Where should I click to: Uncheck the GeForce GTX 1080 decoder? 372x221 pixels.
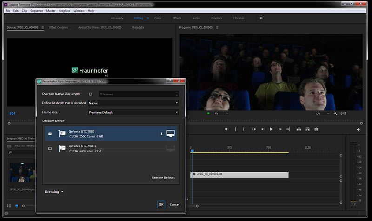50,133
